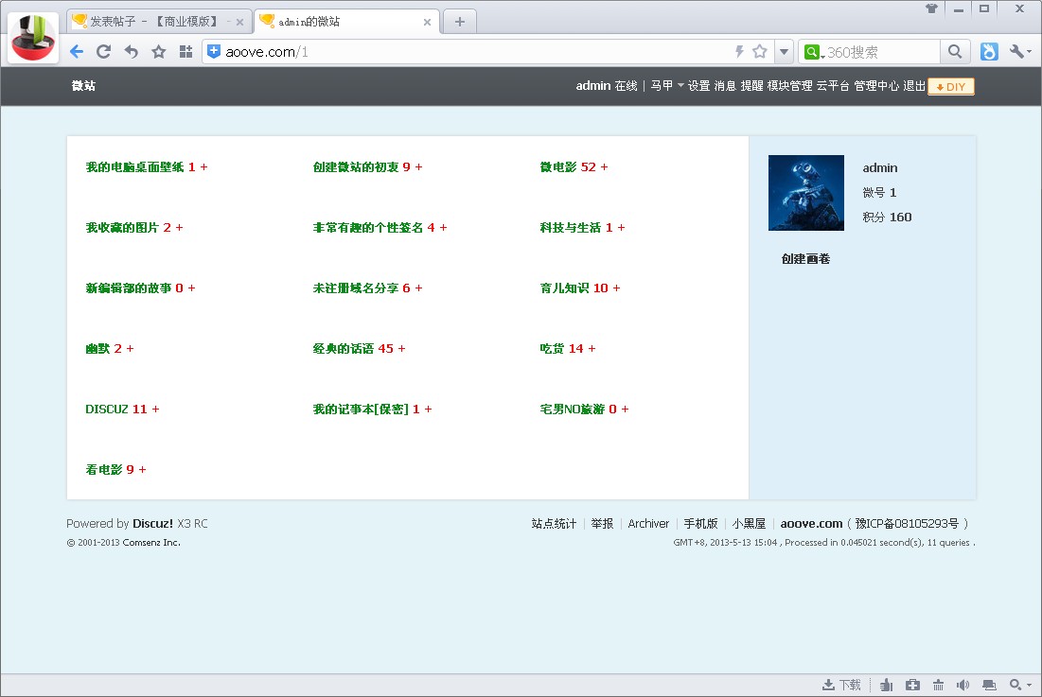Click 退出 to log out
This screenshot has height=697, width=1042.
[913, 86]
